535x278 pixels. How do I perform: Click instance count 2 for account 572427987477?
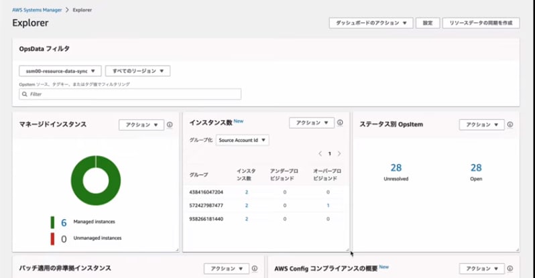pos(246,206)
